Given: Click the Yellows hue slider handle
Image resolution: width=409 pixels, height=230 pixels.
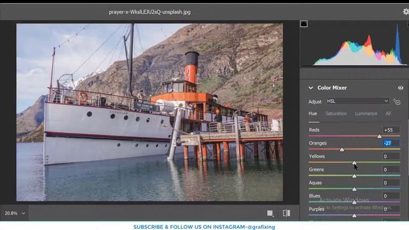Looking at the screenshot, I should coord(354,162).
